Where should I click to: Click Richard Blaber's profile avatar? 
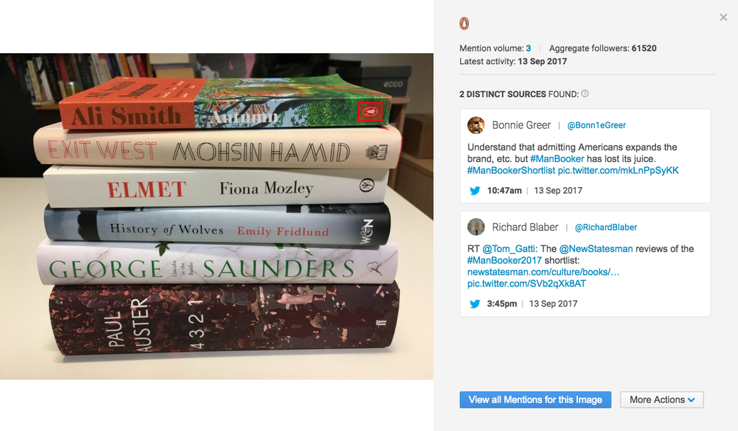tap(476, 227)
